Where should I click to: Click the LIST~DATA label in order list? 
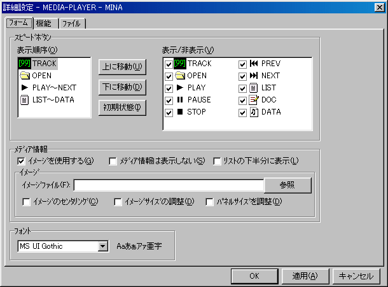(53, 100)
